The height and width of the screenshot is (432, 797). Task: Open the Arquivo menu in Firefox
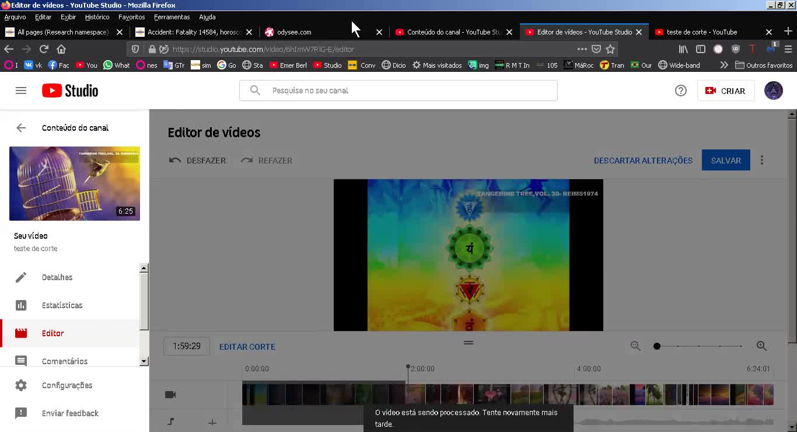pos(15,17)
